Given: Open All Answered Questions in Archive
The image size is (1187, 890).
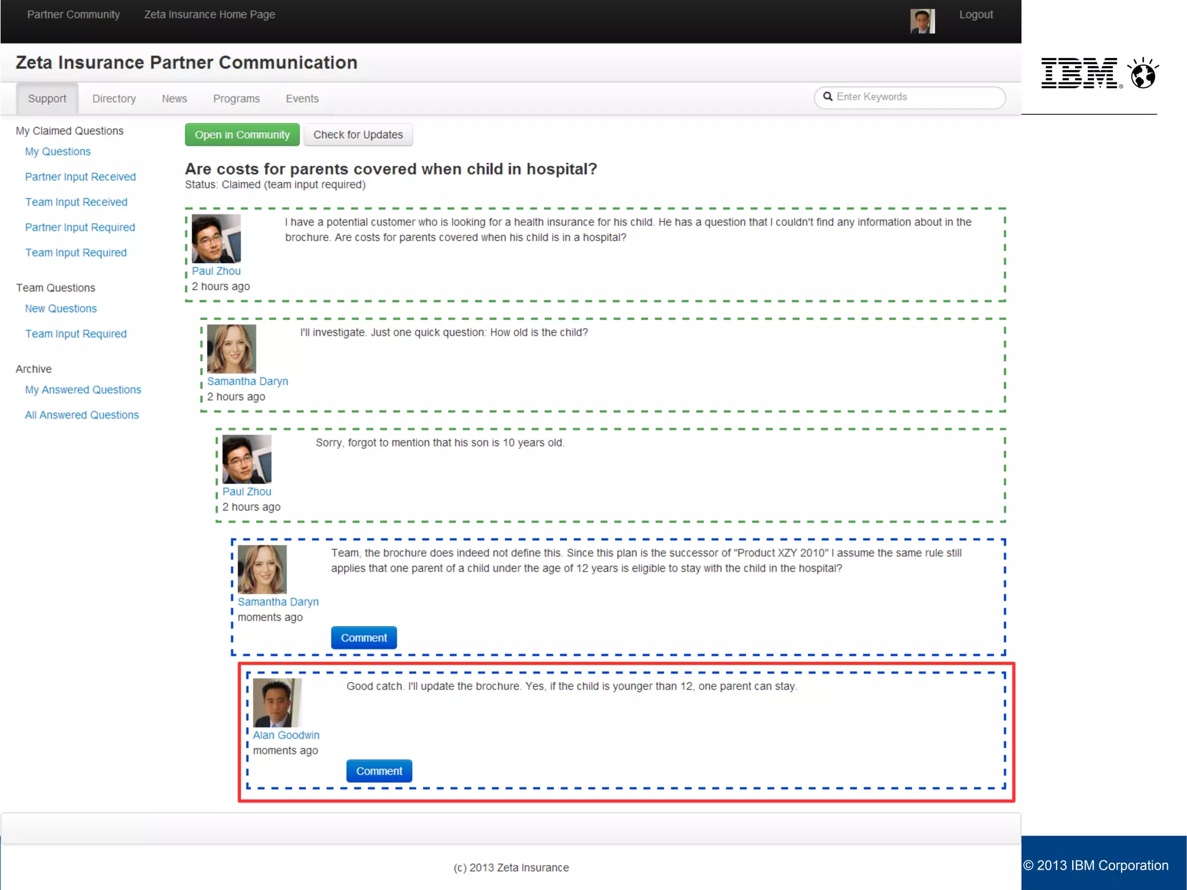Looking at the screenshot, I should [x=82, y=415].
